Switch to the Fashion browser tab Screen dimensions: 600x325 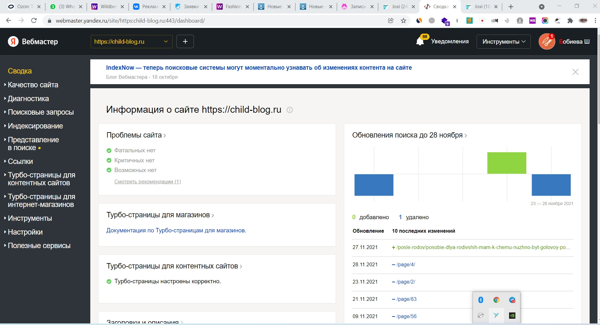(233, 7)
